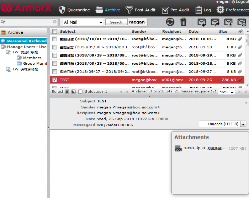249x198 pixels.
Task: Click the paperclip on the 2018/10/01 row
Action: pos(240,39)
